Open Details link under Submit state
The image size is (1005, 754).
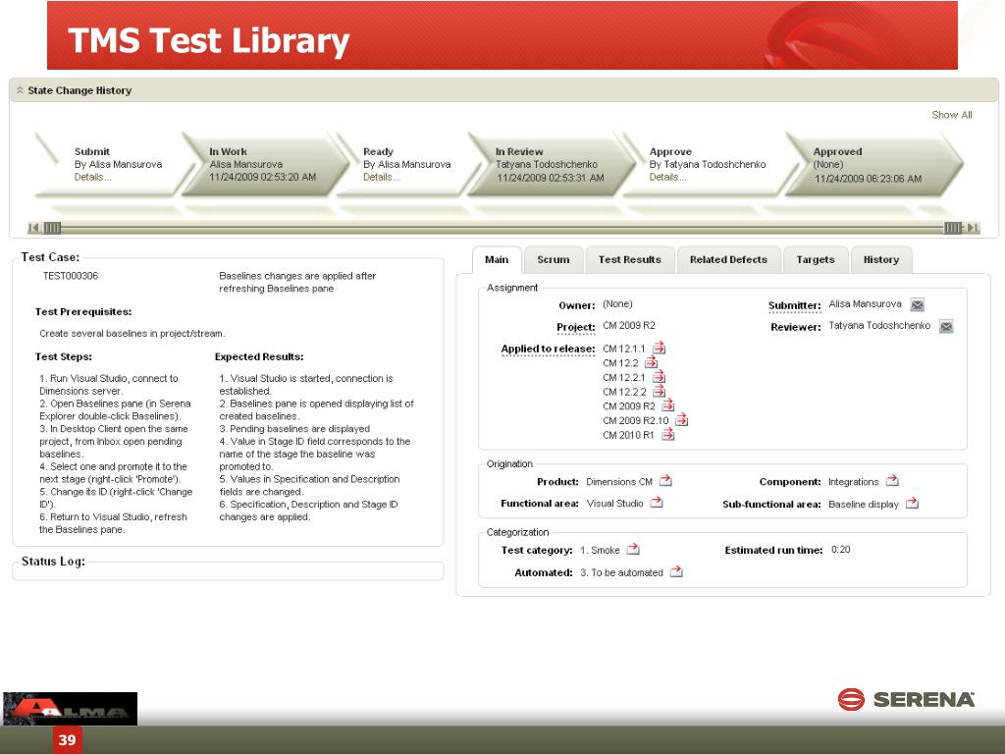point(93,177)
